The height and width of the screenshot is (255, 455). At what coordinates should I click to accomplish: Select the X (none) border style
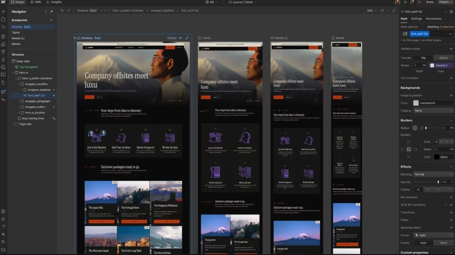click(436, 142)
